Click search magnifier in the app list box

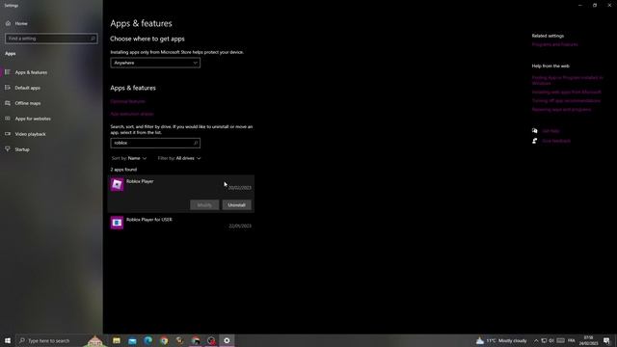(195, 143)
